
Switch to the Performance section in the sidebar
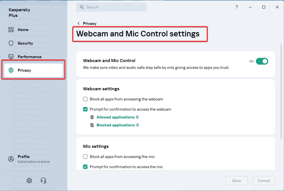(29, 57)
